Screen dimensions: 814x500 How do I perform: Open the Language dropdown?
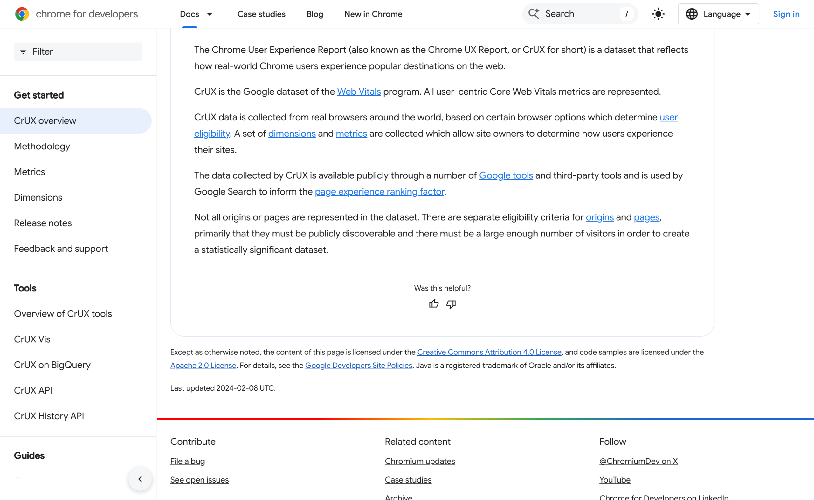[718, 14]
